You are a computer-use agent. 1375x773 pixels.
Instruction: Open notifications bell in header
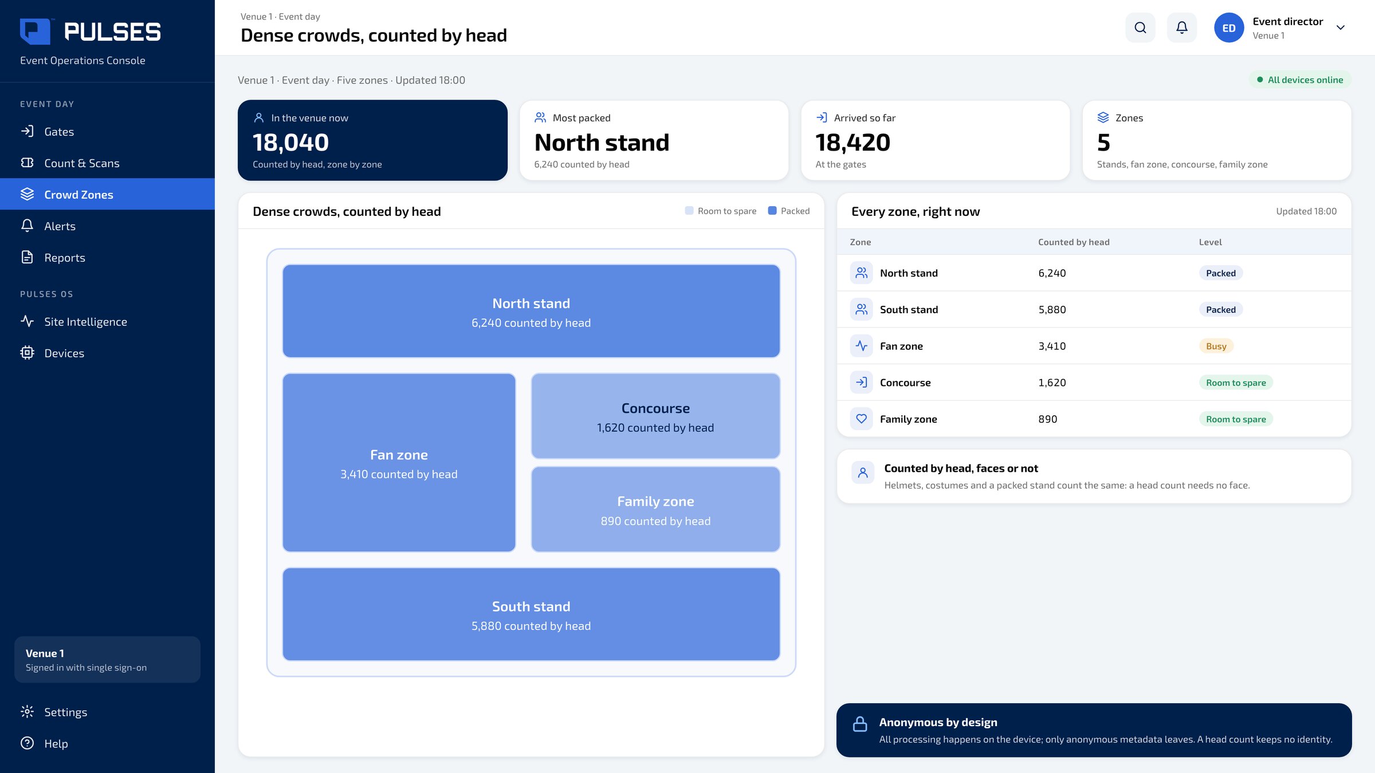[x=1181, y=27]
